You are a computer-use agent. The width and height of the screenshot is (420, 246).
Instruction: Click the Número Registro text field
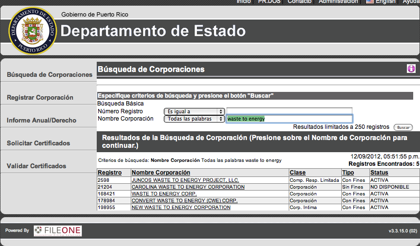[289, 111]
